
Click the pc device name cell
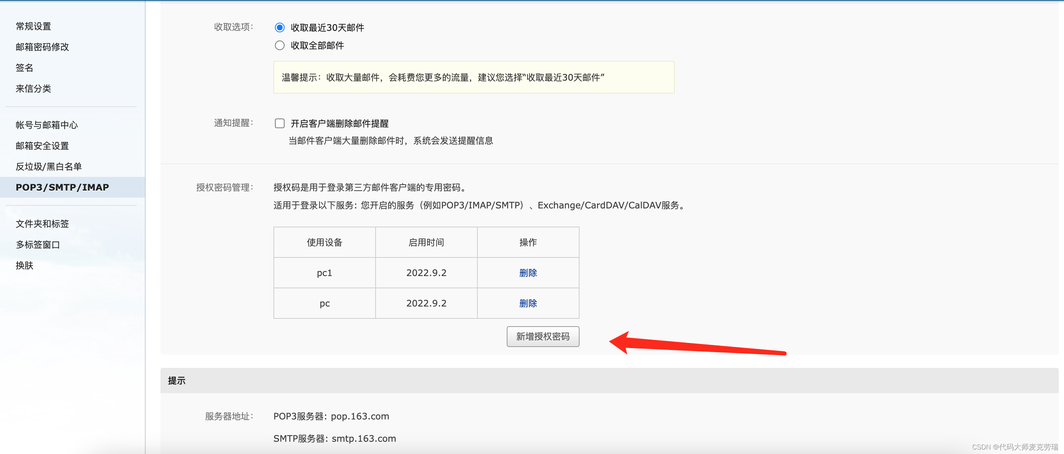click(x=325, y=303)
